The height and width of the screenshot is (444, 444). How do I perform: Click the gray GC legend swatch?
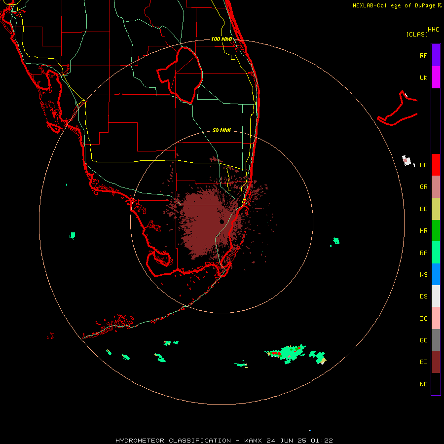pyautogui.click(x=436, y=340)
